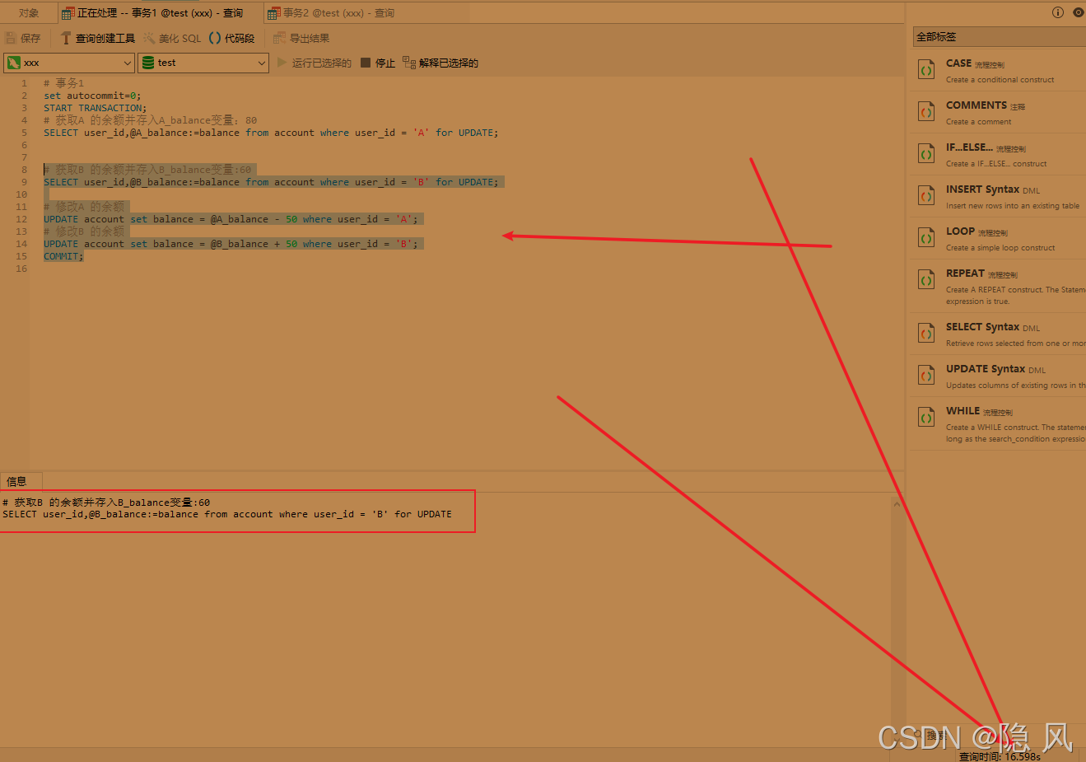The image size is (1086, 762).
Task: Select the UPDATE Syntax snippet icon
Action: [x=926, y=376]
